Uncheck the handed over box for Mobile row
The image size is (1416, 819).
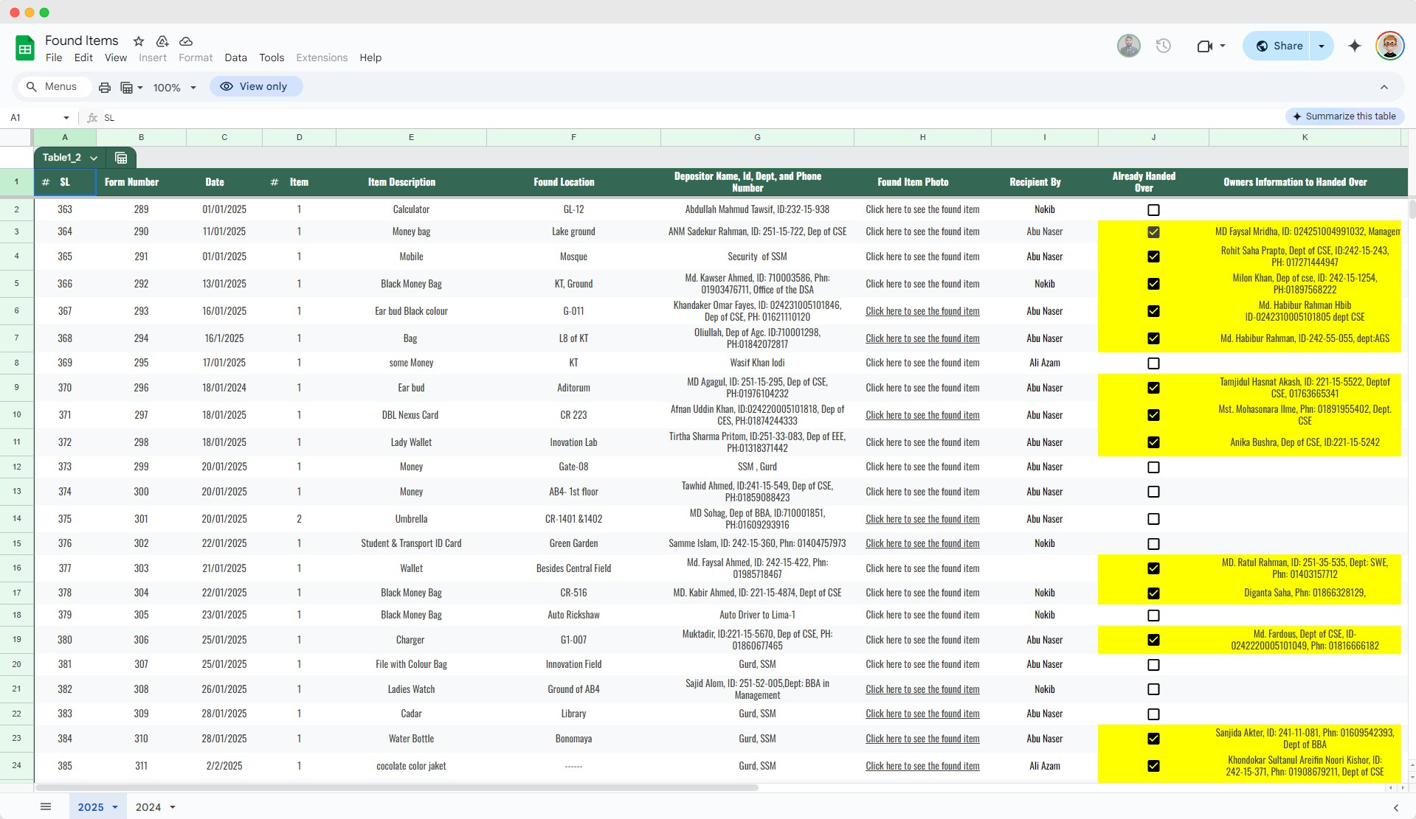[1153, 257]
